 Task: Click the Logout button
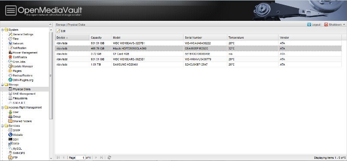tap(314, 25)
